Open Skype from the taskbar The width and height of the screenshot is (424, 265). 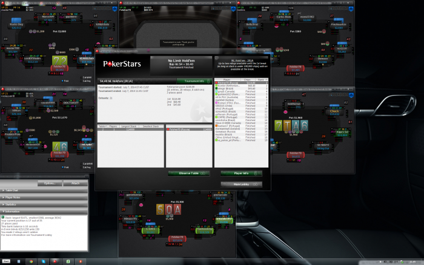click(x=44, y=261)
